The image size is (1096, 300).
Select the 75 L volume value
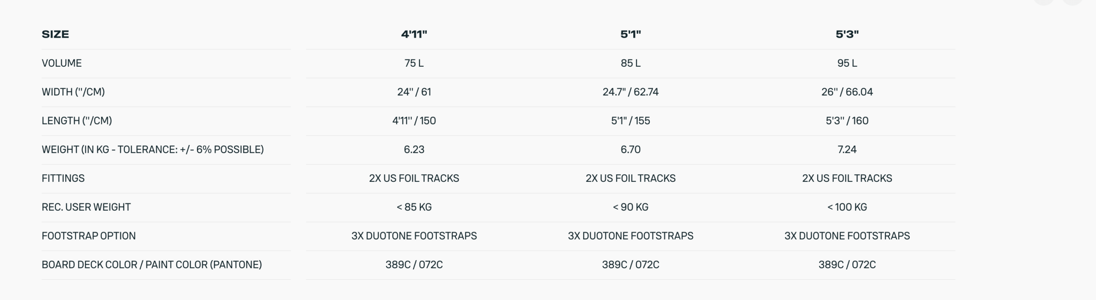pyautogui.click(x=414, y=63)
